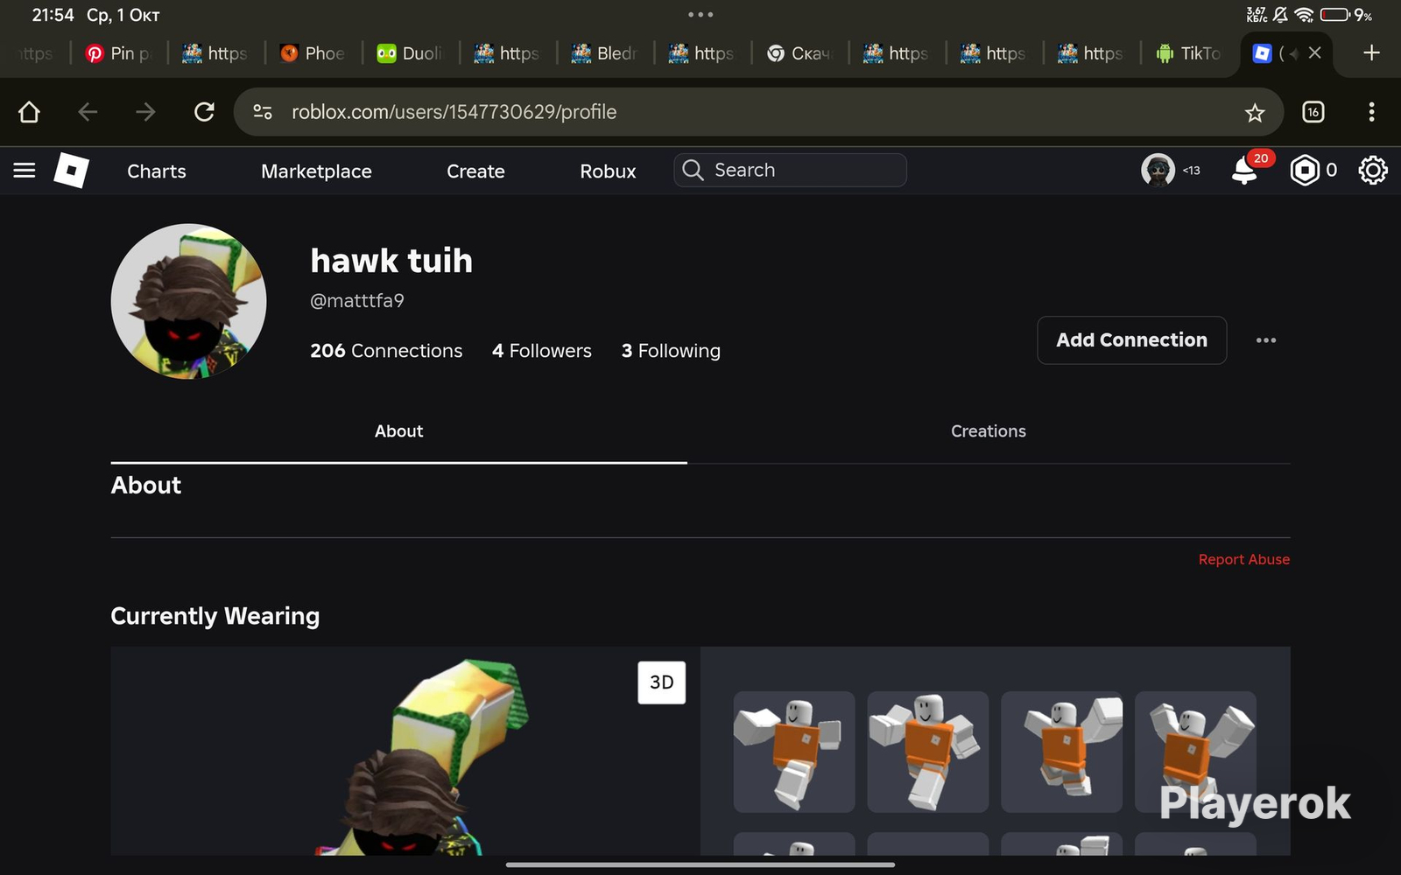This screenshot has width=1401, height=875.
Task: Open the notifications bell
Action: [1244, 171]
